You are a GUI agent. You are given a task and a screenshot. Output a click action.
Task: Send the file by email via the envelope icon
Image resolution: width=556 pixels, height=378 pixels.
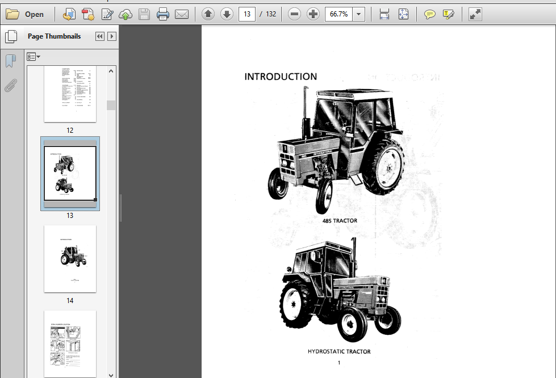pos(182,14)
